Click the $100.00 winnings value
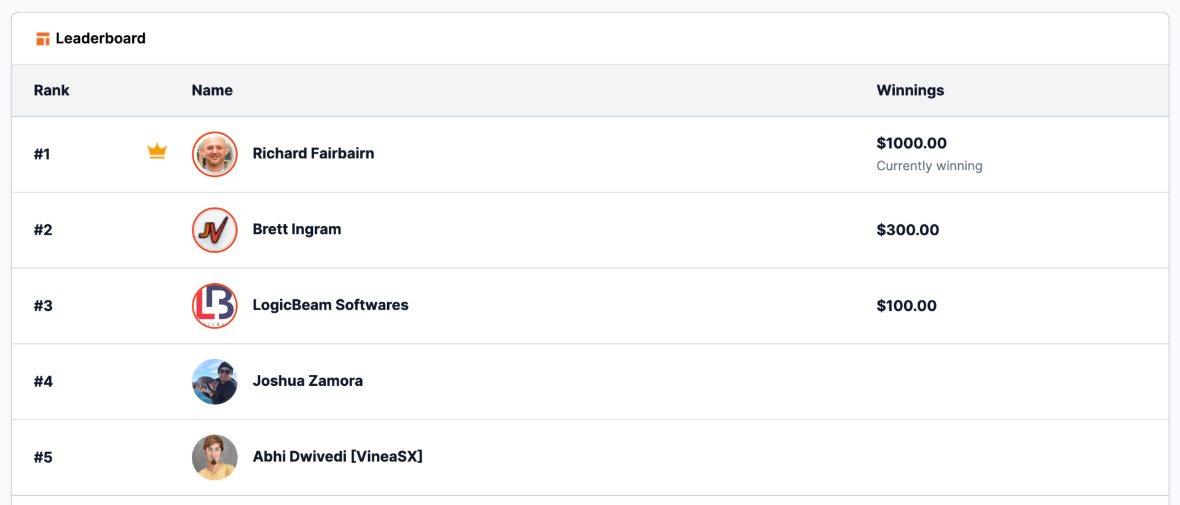 907,305
